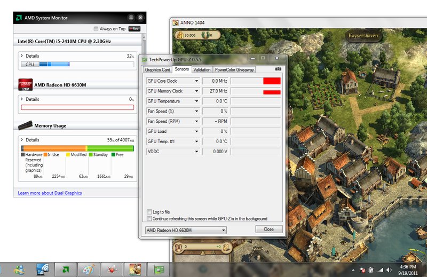Enable the Always on Top checkbox
427x277 pixels.
pyautogui.click(x=96, y=29)
